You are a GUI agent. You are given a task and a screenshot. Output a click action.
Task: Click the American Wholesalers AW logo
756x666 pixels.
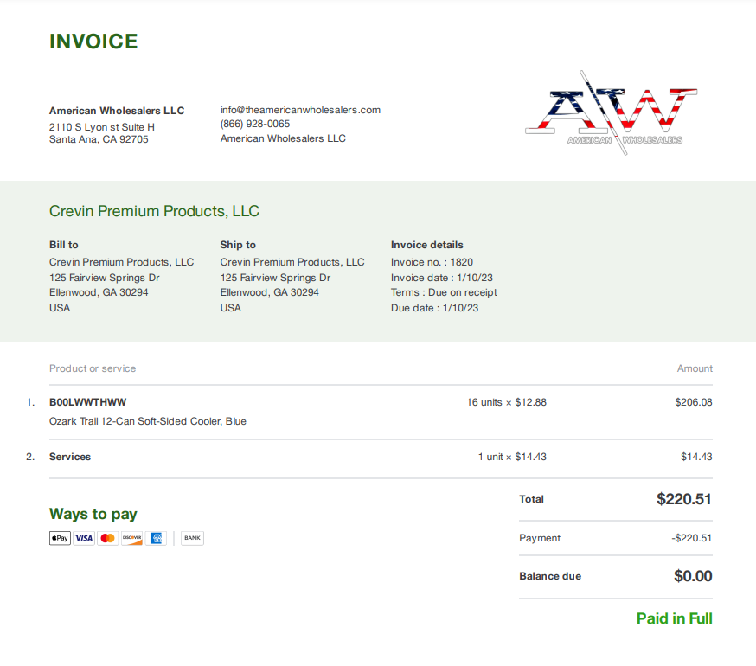click(611, 113)
